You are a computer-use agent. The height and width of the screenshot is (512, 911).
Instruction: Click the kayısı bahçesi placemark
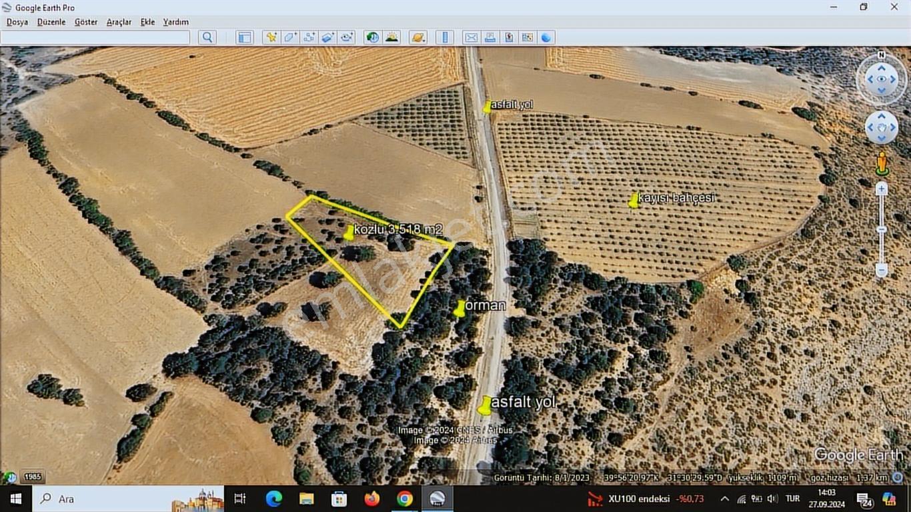point(634,200)
